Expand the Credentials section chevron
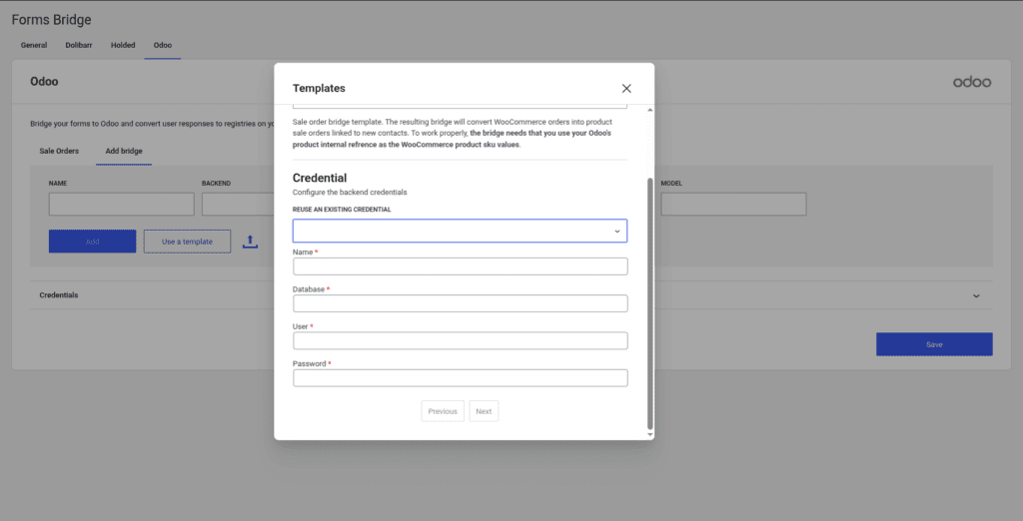The width and height of the screenshot is (1023, 521). point(976,296)
